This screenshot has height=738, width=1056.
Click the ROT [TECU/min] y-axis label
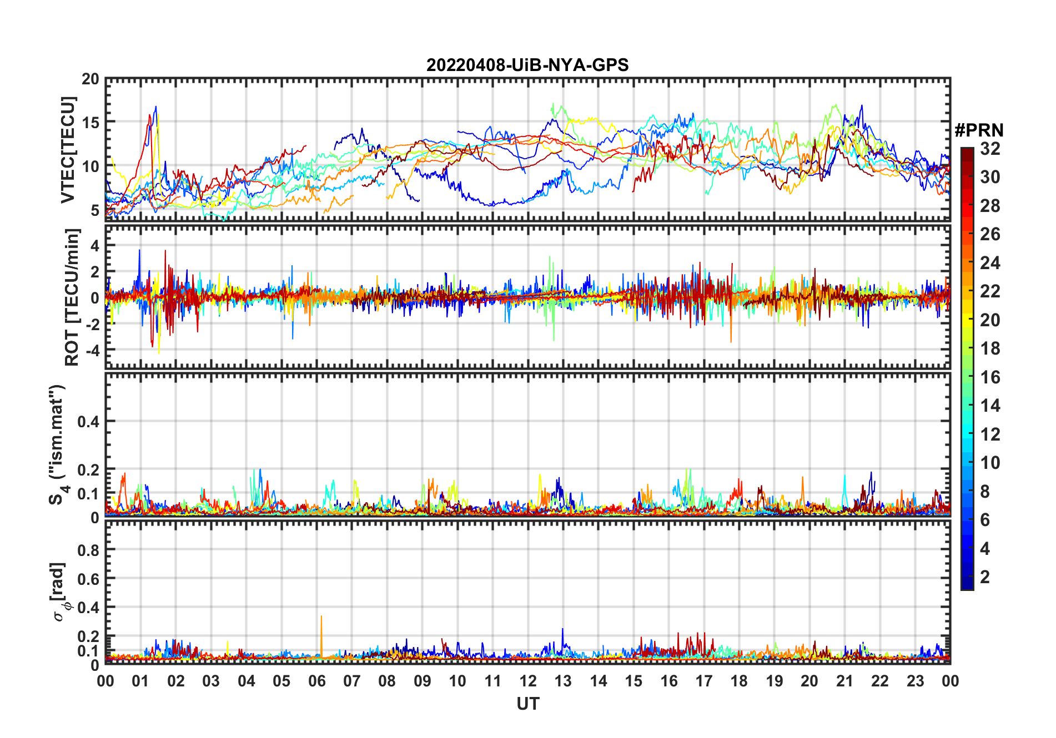[x=72, y=297]
